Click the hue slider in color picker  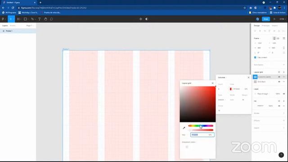click(201, 126)
